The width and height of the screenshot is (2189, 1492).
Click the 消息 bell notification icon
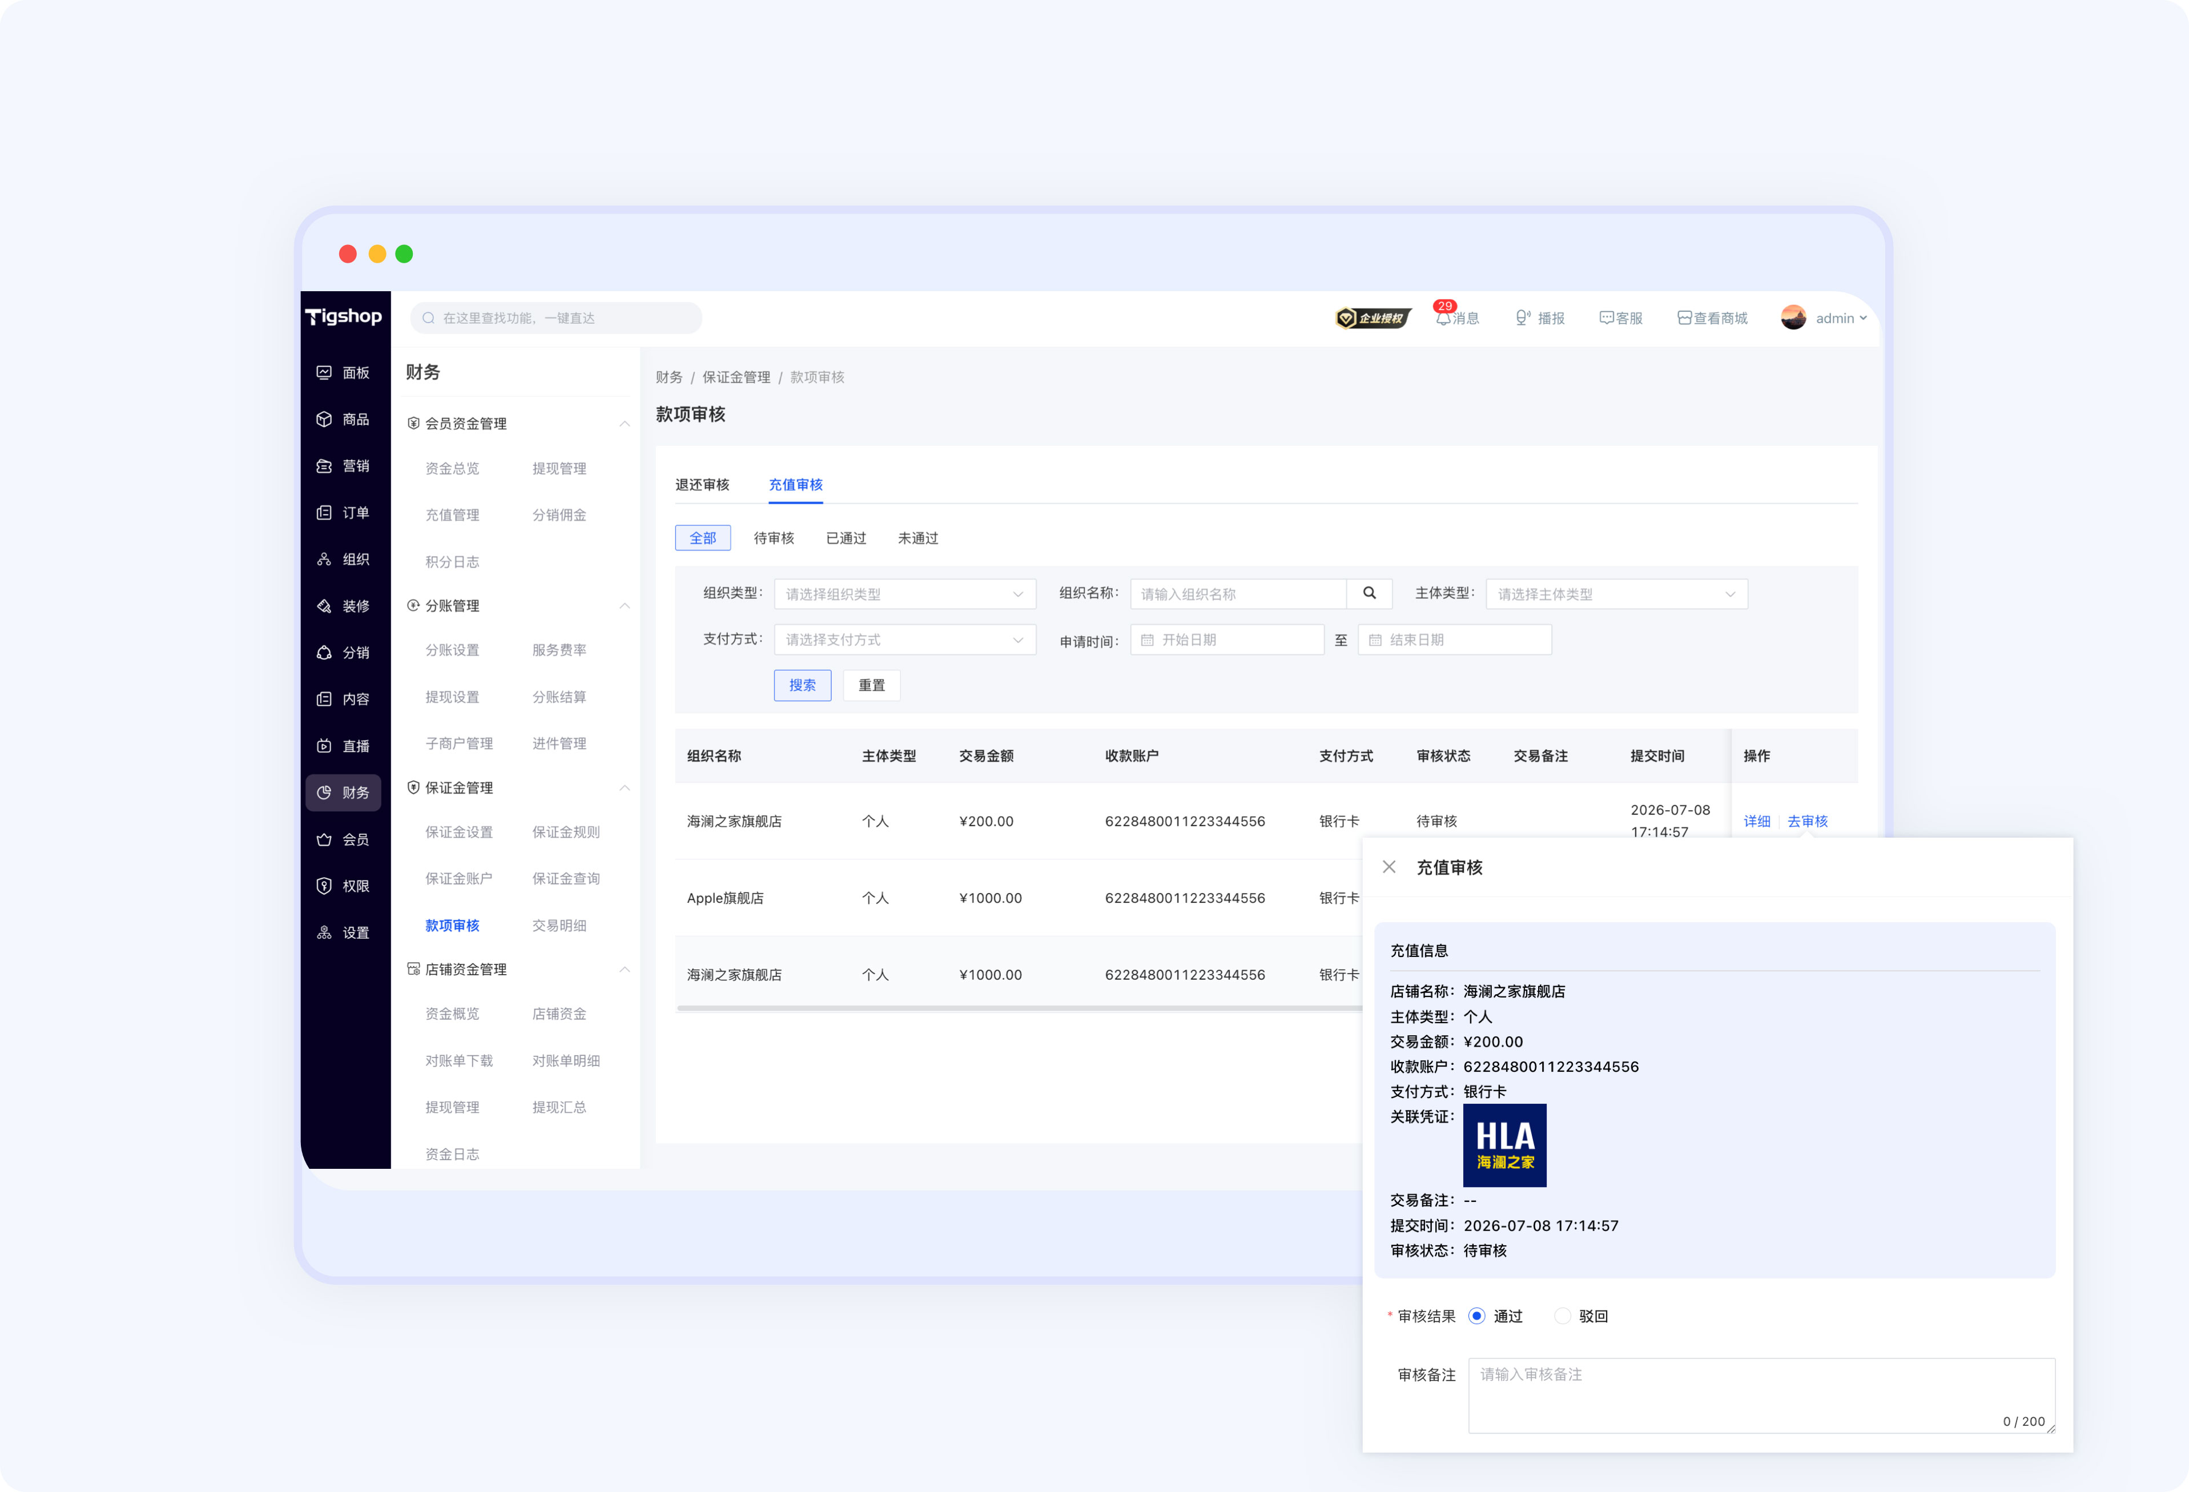(1443, 319)
